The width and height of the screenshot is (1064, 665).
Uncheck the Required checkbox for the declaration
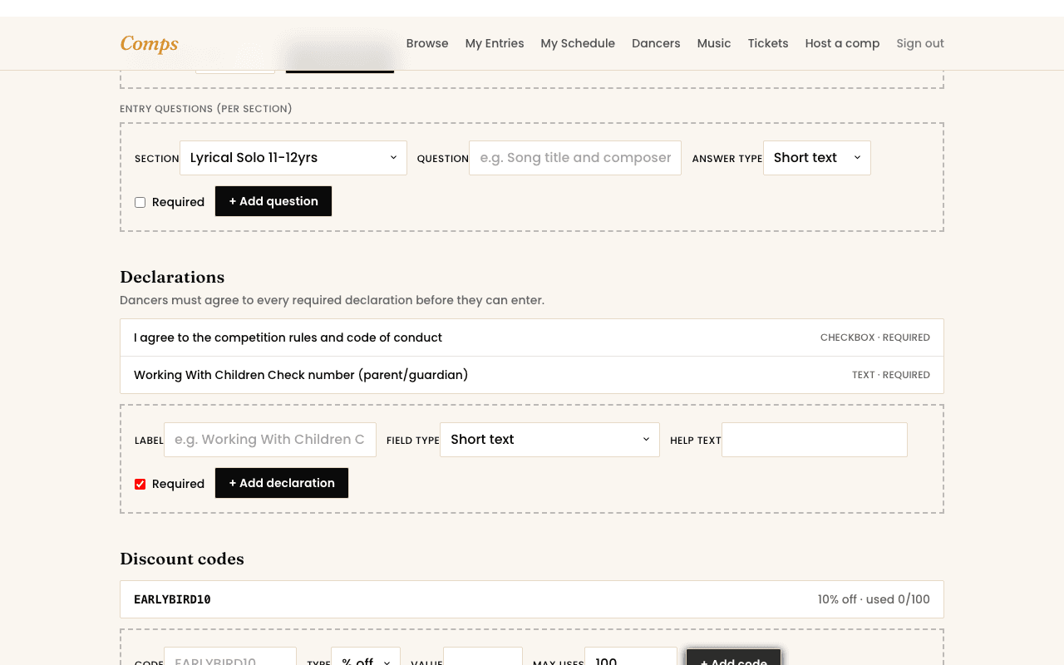point(140,484)
